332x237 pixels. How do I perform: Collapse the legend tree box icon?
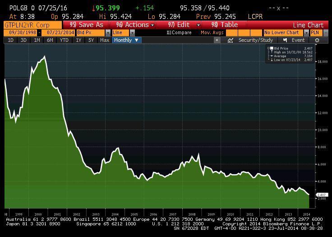point(268,48)
